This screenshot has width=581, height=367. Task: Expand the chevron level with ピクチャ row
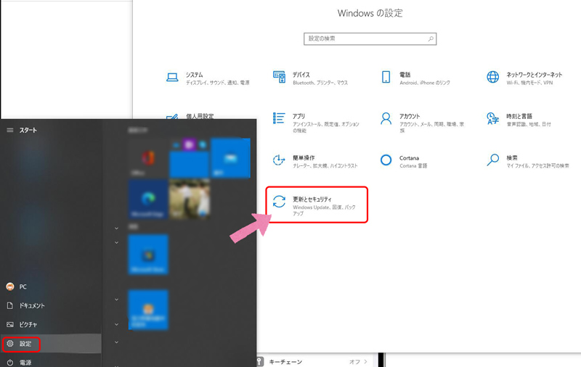(116, 324)
